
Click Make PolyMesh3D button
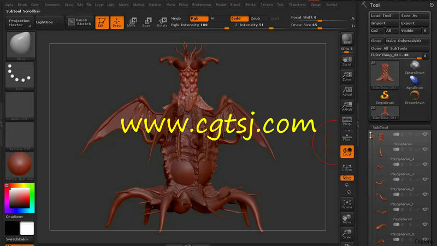(x=407, y=40)
